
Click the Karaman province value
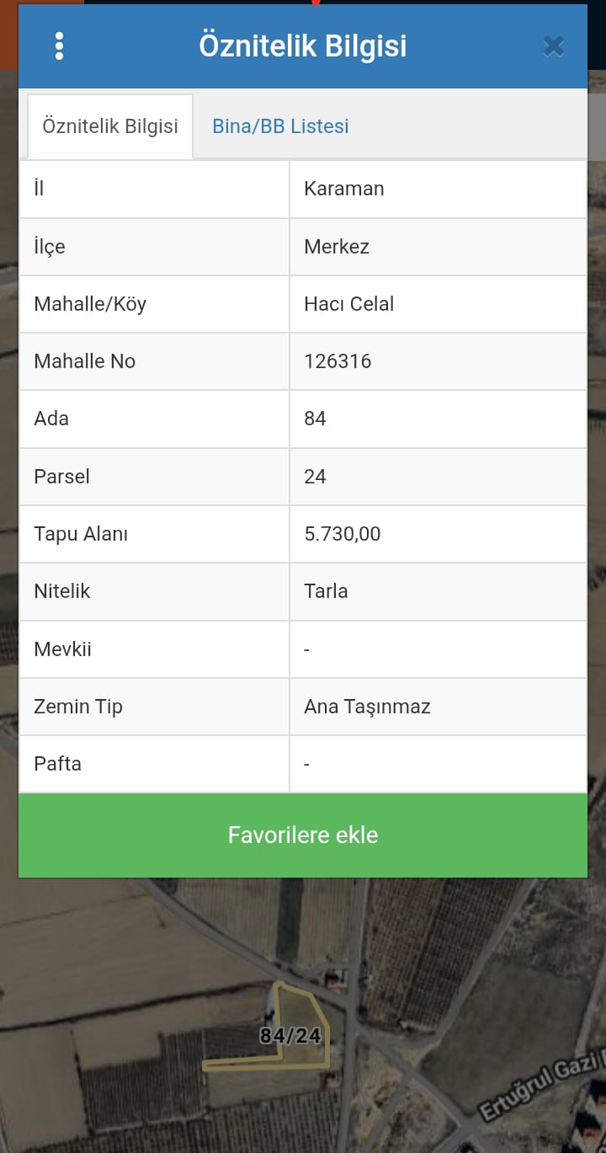[x=344, y=189]
